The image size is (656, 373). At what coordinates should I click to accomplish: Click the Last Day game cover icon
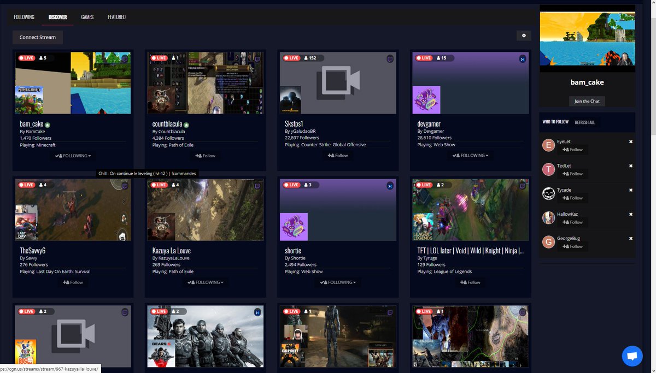26,223
